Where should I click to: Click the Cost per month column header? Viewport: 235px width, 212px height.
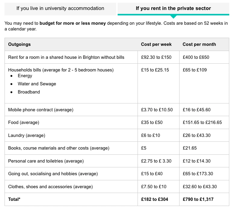click(x=199, y=44)
